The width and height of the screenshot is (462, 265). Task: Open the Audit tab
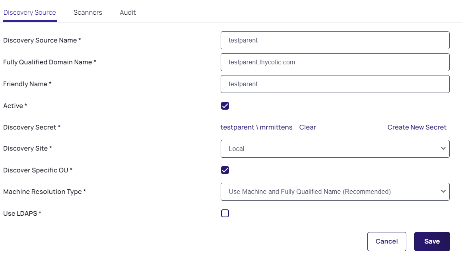[x=128, y=13]
